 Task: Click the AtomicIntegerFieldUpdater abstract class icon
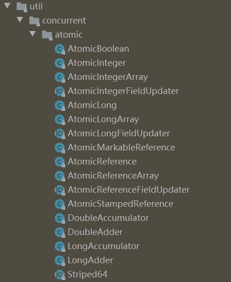pyautogui.click(x=60, y=91)
